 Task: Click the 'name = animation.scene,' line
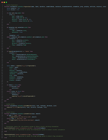pos(19,31)
